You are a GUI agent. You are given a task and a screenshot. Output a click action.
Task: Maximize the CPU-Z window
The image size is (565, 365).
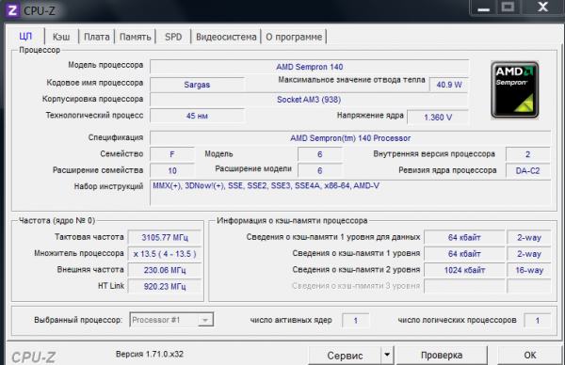tap(508, 8)
